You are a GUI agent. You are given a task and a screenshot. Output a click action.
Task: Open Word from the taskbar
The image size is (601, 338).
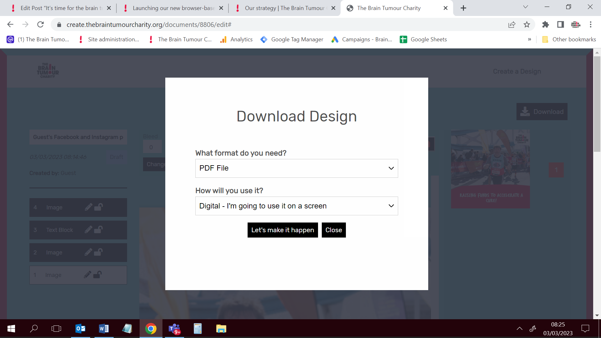pos(104,329)
